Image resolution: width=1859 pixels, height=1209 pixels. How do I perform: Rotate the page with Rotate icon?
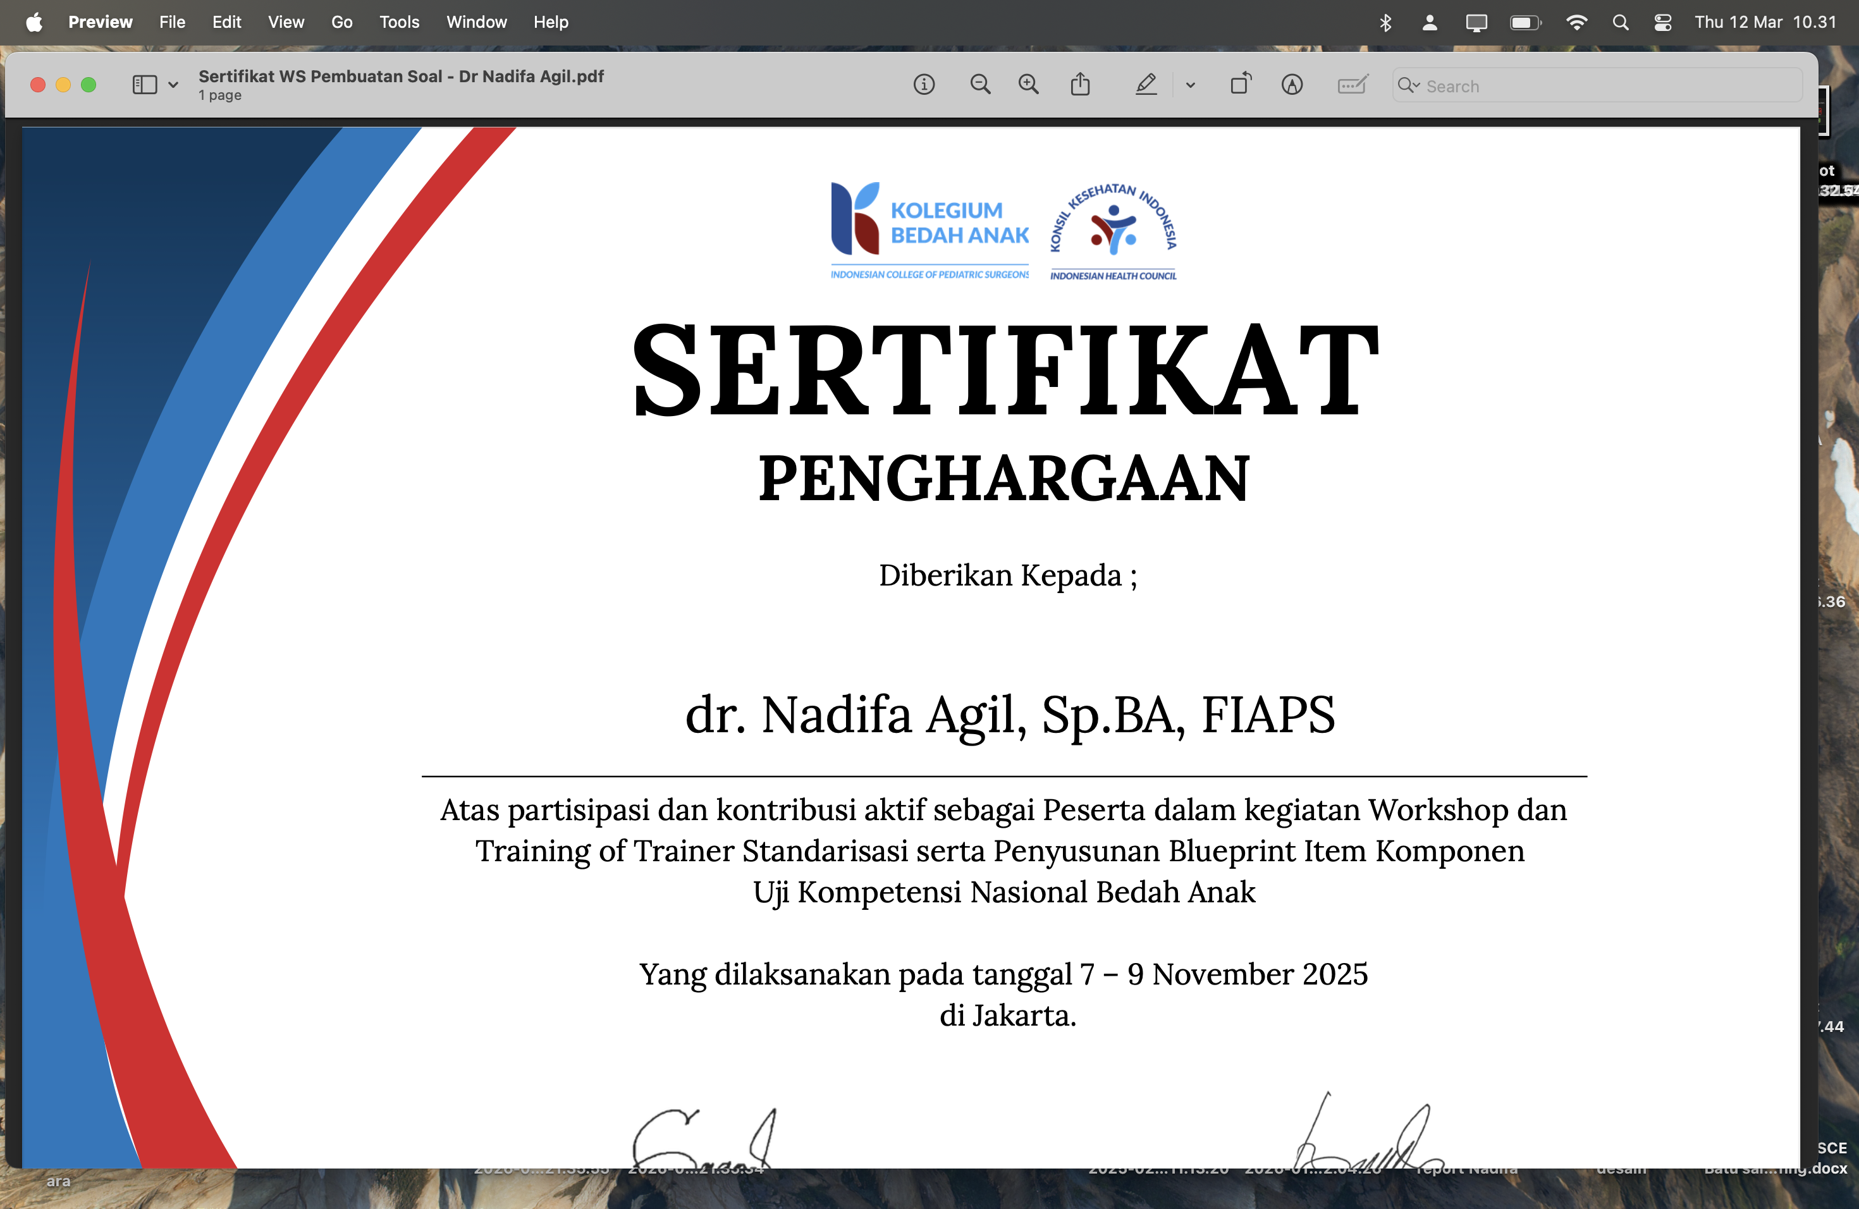1241,84
